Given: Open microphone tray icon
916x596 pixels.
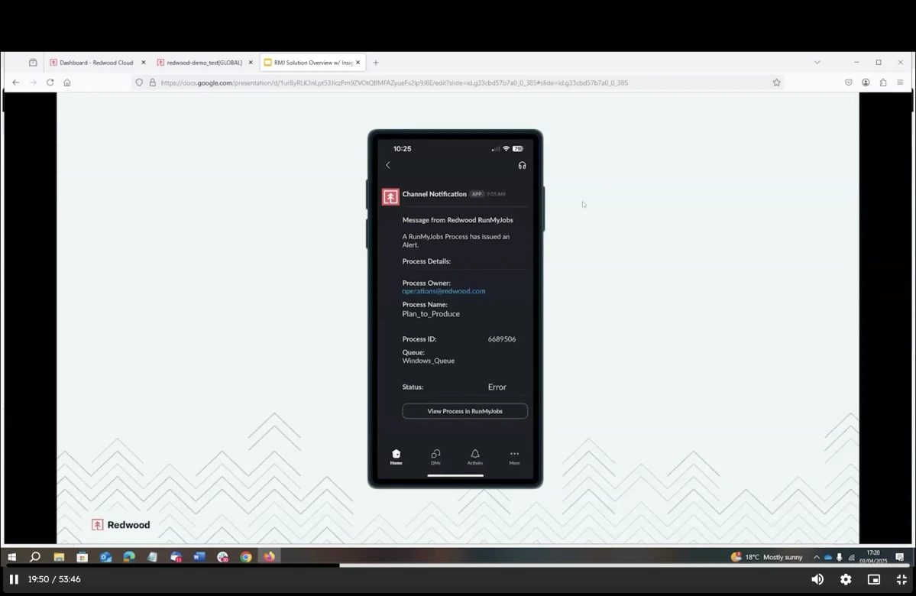Looking at the screenshot, I should 840,557.
